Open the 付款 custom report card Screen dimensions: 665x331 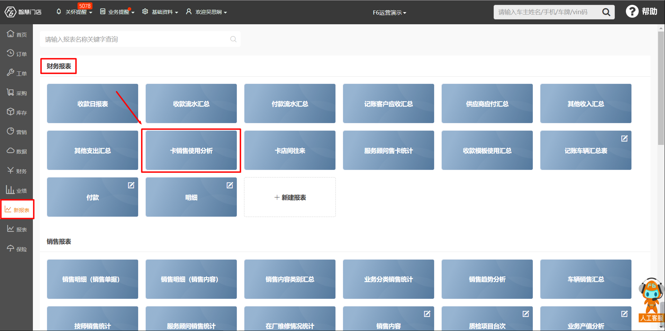tap(92, 197)
